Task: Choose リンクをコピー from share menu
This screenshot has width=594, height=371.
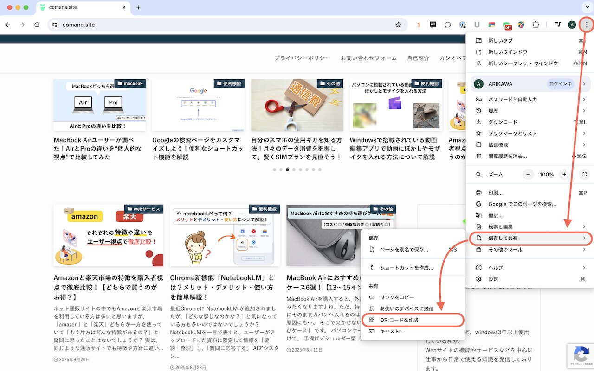Action: pyautogui.click(x=397, y=297)
